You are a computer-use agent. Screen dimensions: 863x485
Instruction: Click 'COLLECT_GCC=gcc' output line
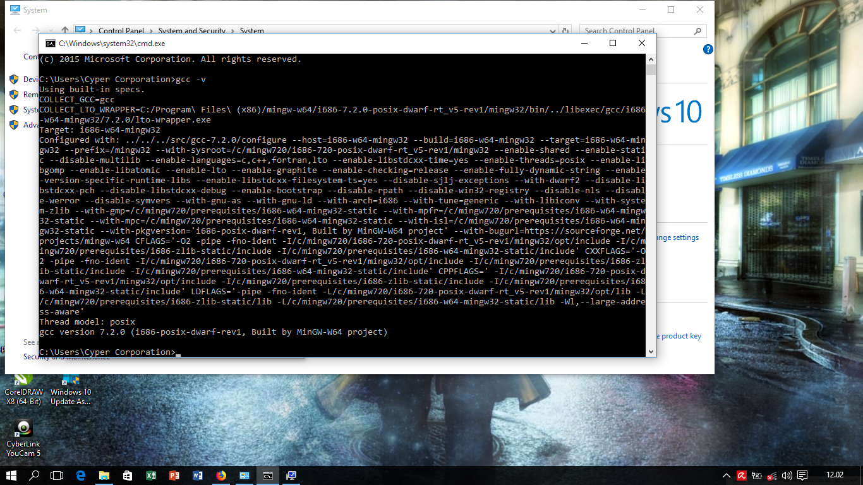[x=77, y=99]
